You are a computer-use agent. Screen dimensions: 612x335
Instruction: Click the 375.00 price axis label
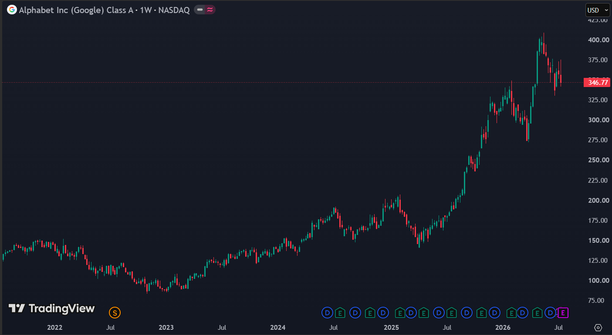598,60
